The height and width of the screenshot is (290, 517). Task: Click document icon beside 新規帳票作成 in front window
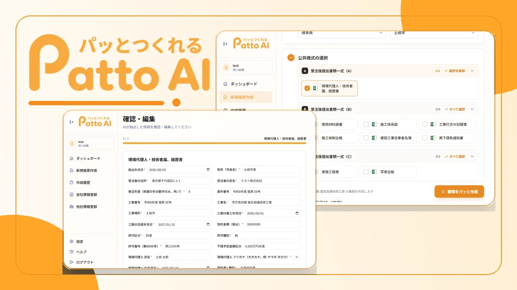point(72,171)
